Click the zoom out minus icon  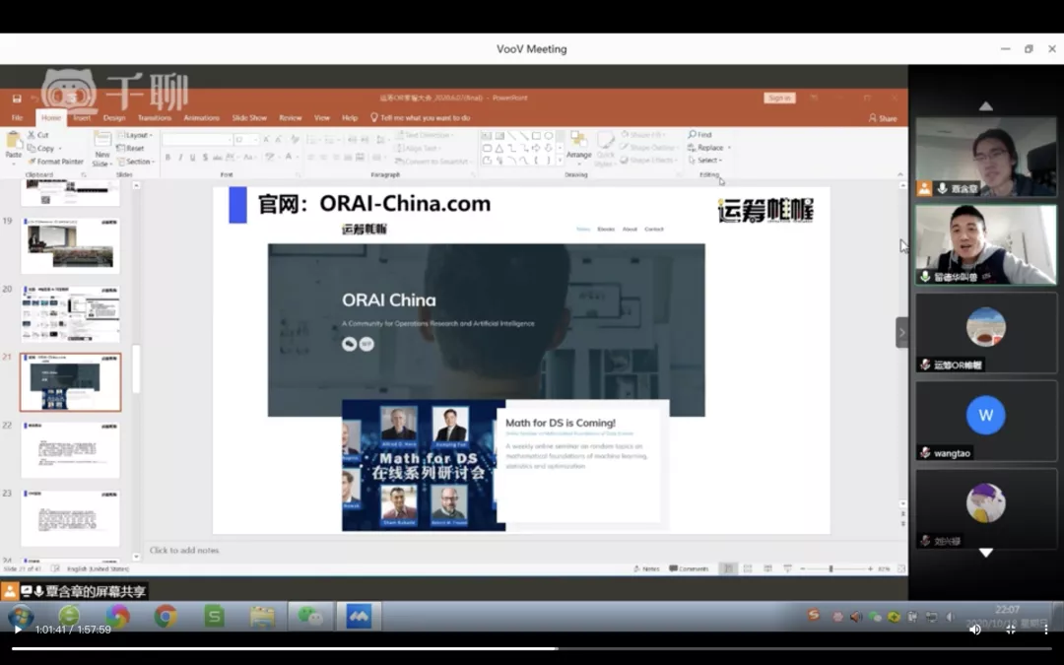(802, 568)
